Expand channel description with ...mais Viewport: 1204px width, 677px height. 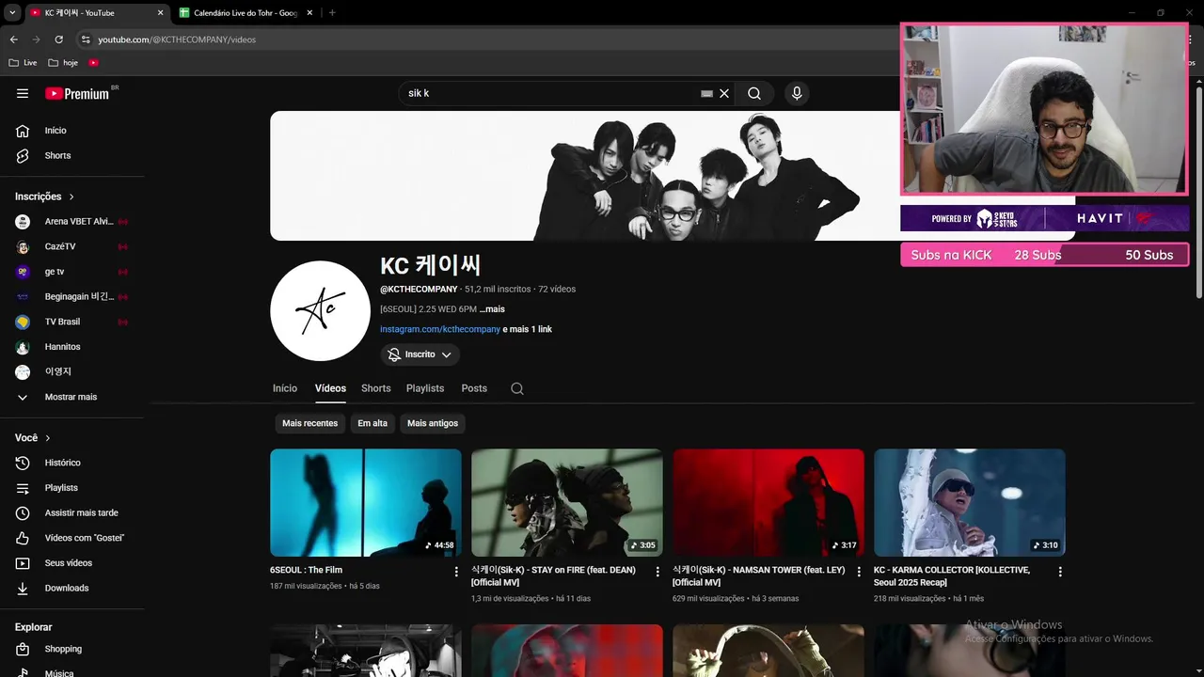[x=492, y=309]
